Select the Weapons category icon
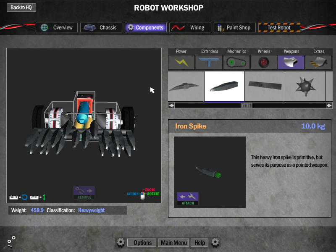This screenshot has height=252, width=336. 291,62
